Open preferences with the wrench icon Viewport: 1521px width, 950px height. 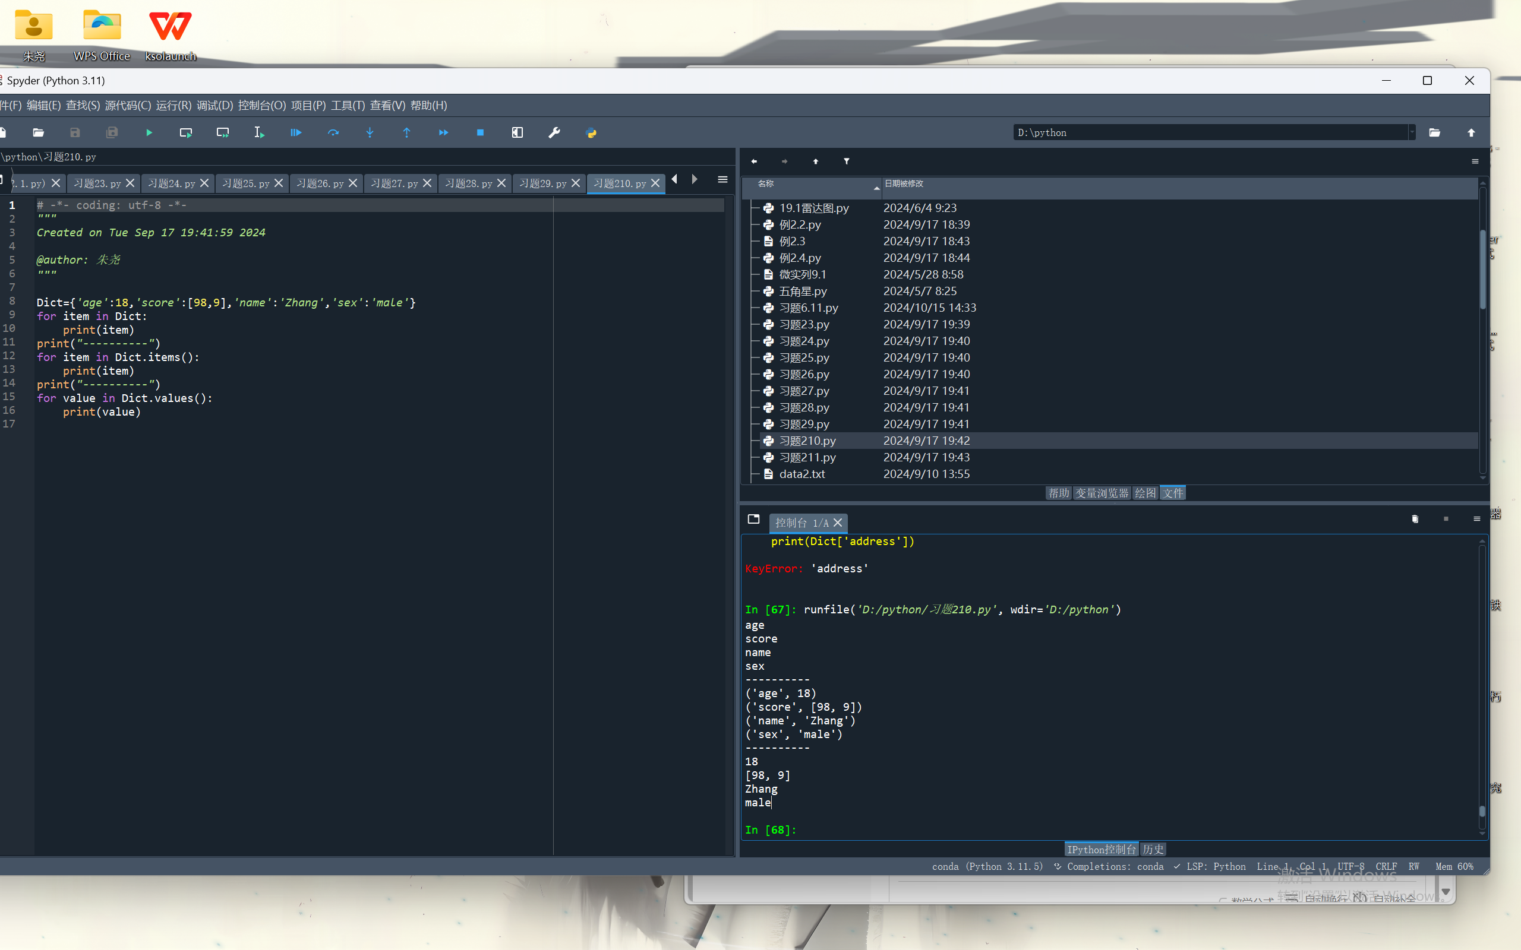pyautogui.click(x=554, y=132)
